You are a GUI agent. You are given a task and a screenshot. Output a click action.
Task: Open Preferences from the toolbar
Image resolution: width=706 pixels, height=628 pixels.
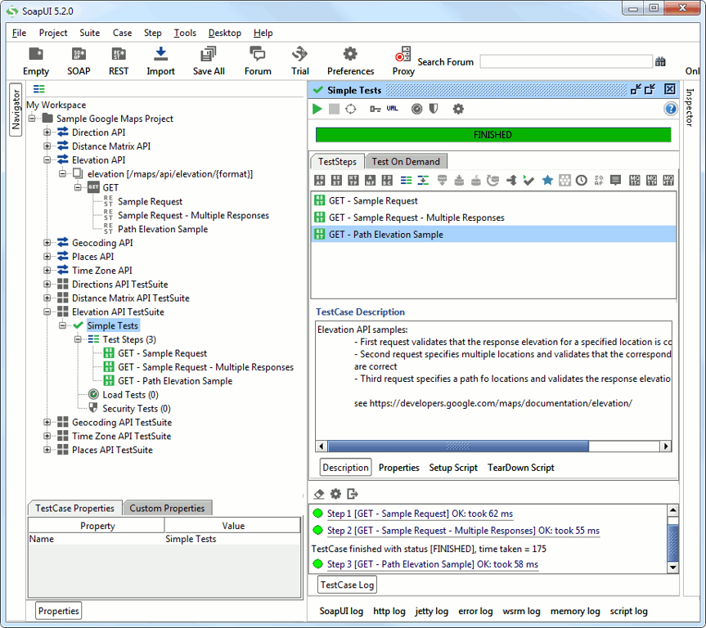[x=350, y=61]
